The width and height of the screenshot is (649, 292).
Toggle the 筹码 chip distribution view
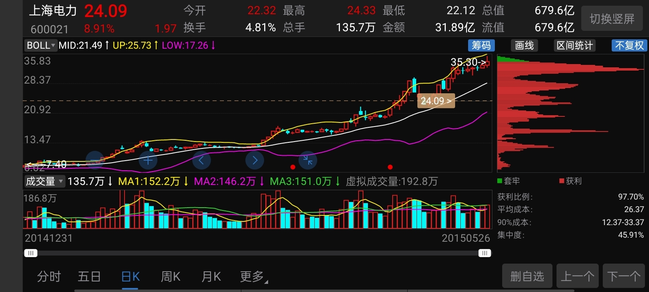tap(481, 45)
